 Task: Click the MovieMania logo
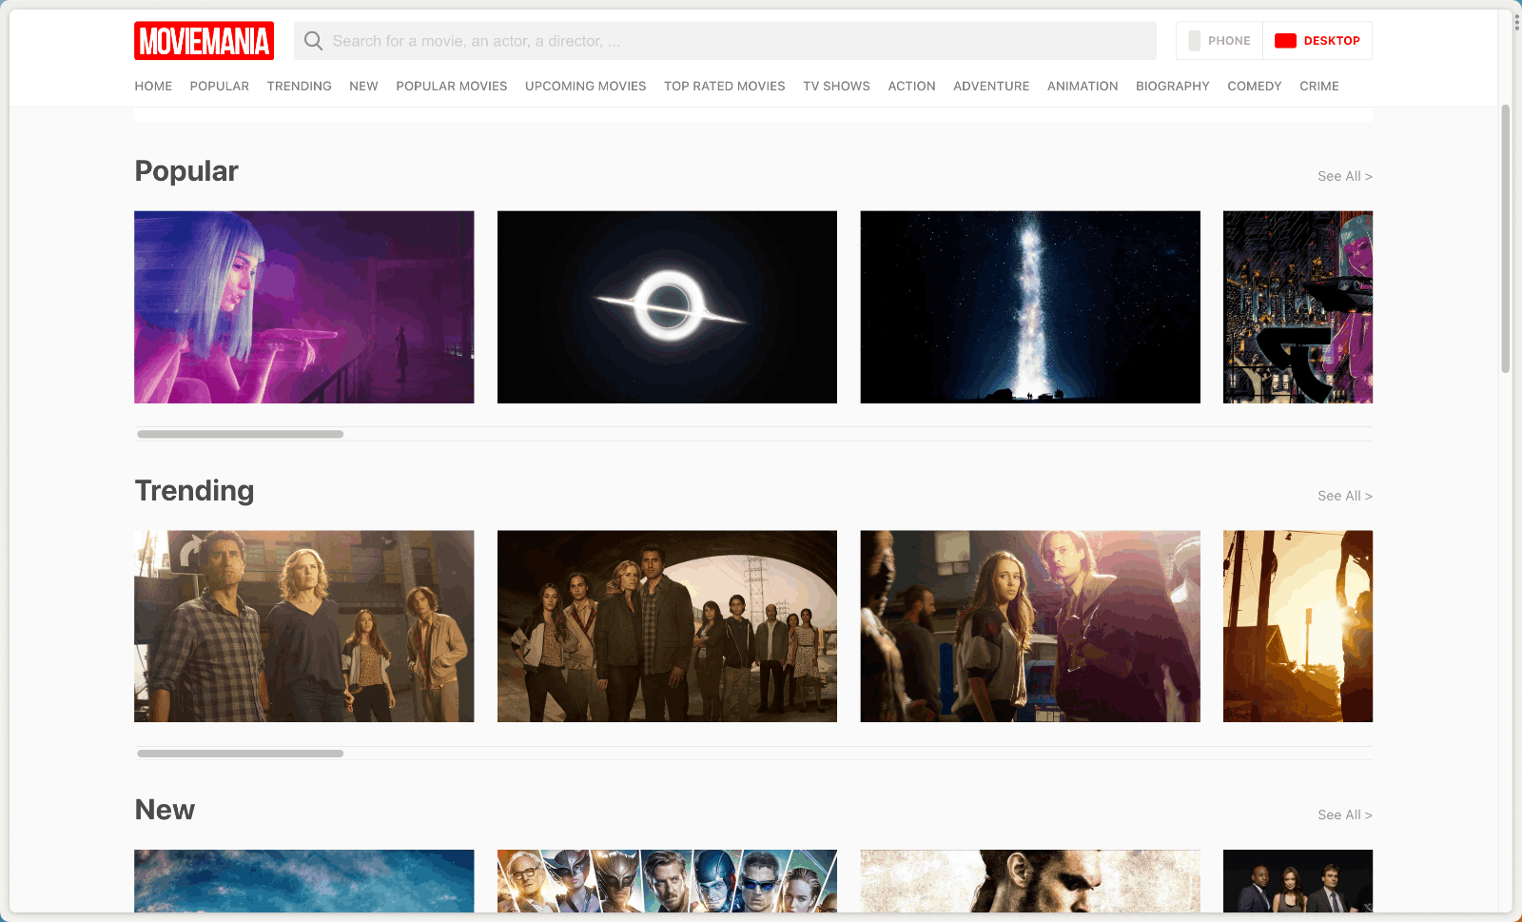pyautogui.click(x=204, y=41)
